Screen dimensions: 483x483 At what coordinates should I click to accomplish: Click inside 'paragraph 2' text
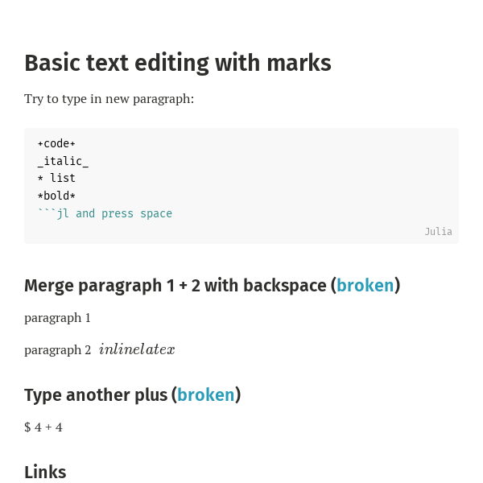[x=58, y=350]
